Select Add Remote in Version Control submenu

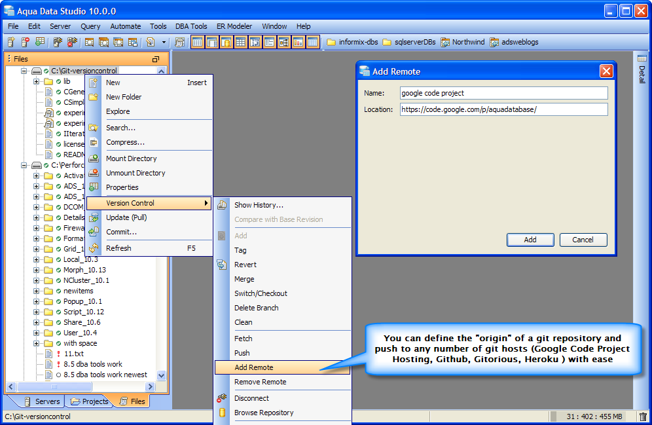[x=282, y=367]
